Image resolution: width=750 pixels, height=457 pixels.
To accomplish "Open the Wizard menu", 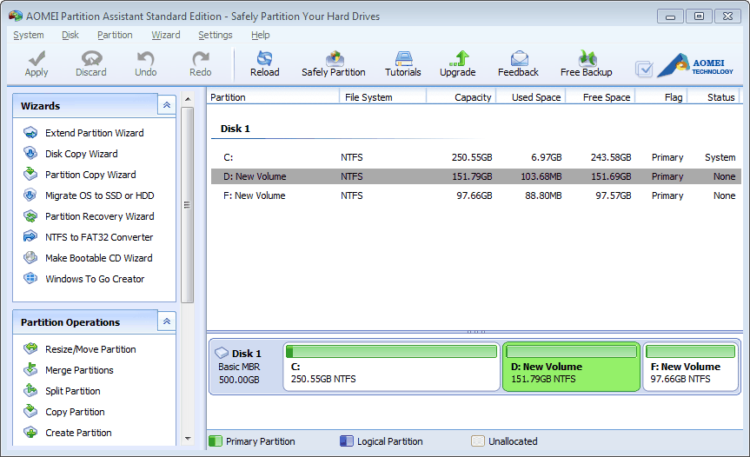I will click(166, 35).
